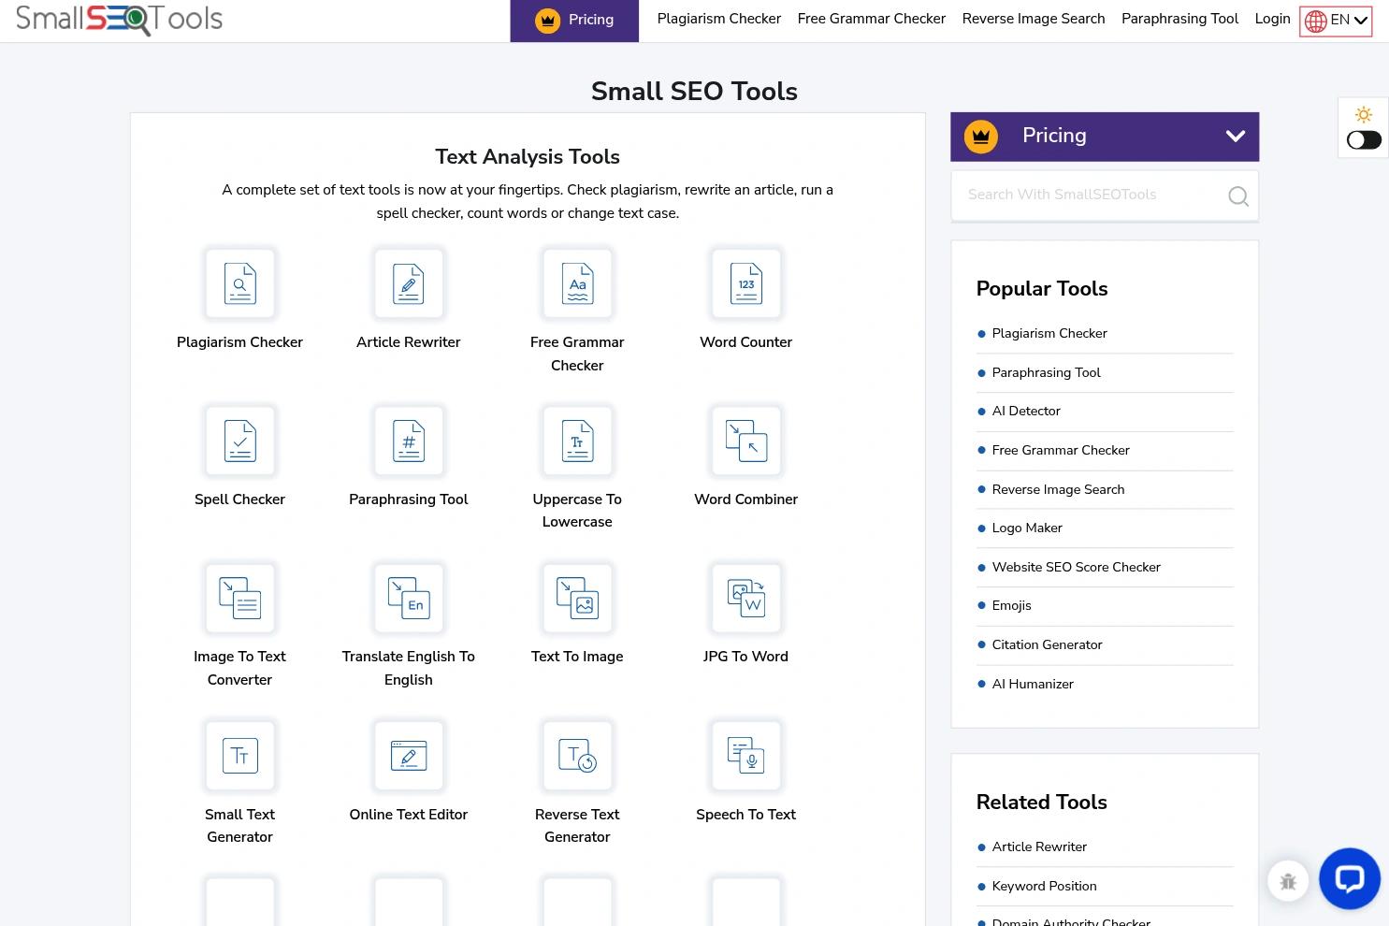
Task: Click the Spell Checker label
Action: [239, 499]
